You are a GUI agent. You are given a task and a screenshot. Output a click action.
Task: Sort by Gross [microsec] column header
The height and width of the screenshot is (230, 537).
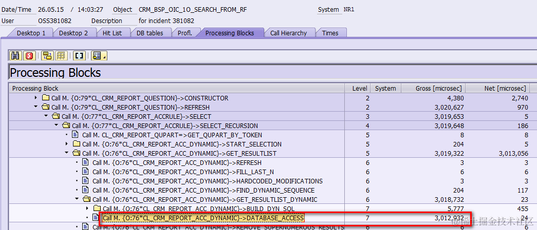(x=433, y=89)
